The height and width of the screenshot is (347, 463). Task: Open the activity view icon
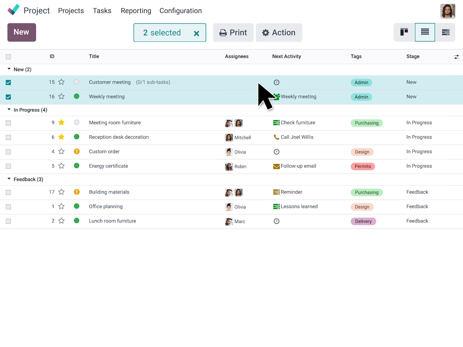point(446,32)
